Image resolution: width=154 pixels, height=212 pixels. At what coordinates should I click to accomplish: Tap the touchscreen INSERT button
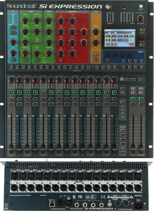[120, 36]
